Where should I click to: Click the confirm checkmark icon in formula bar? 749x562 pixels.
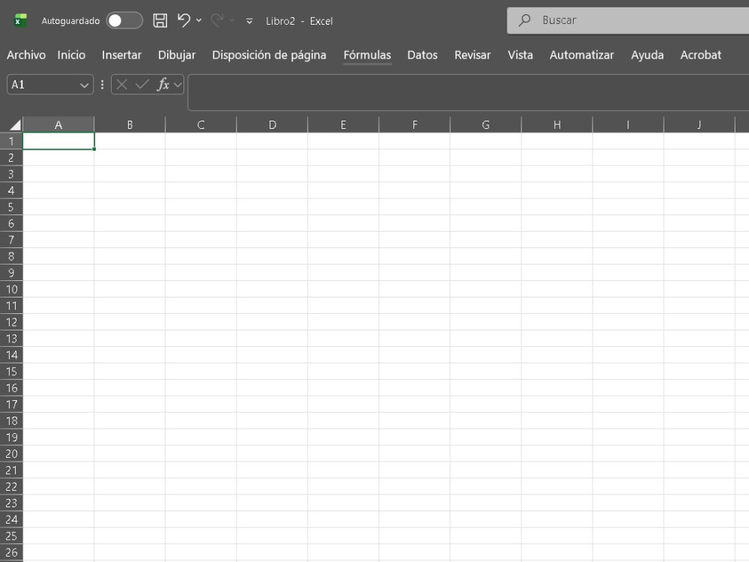click(x=142, y=85)
